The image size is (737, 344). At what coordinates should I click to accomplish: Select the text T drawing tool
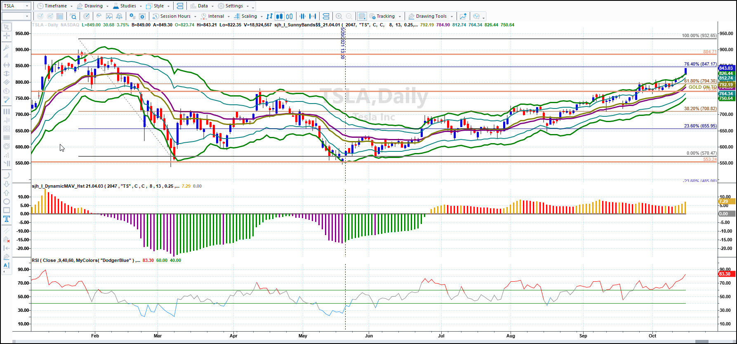(7, 219)
